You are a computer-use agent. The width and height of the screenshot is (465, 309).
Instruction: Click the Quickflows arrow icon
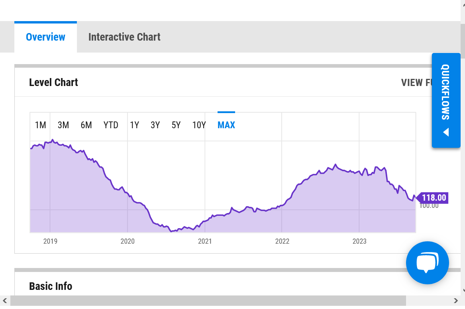click(446, 132)
